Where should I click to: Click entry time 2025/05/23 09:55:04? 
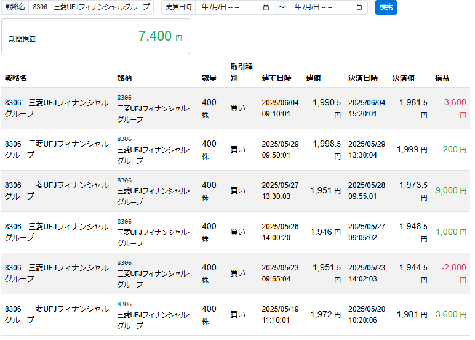pyautogui.click(x=280, y=273)
